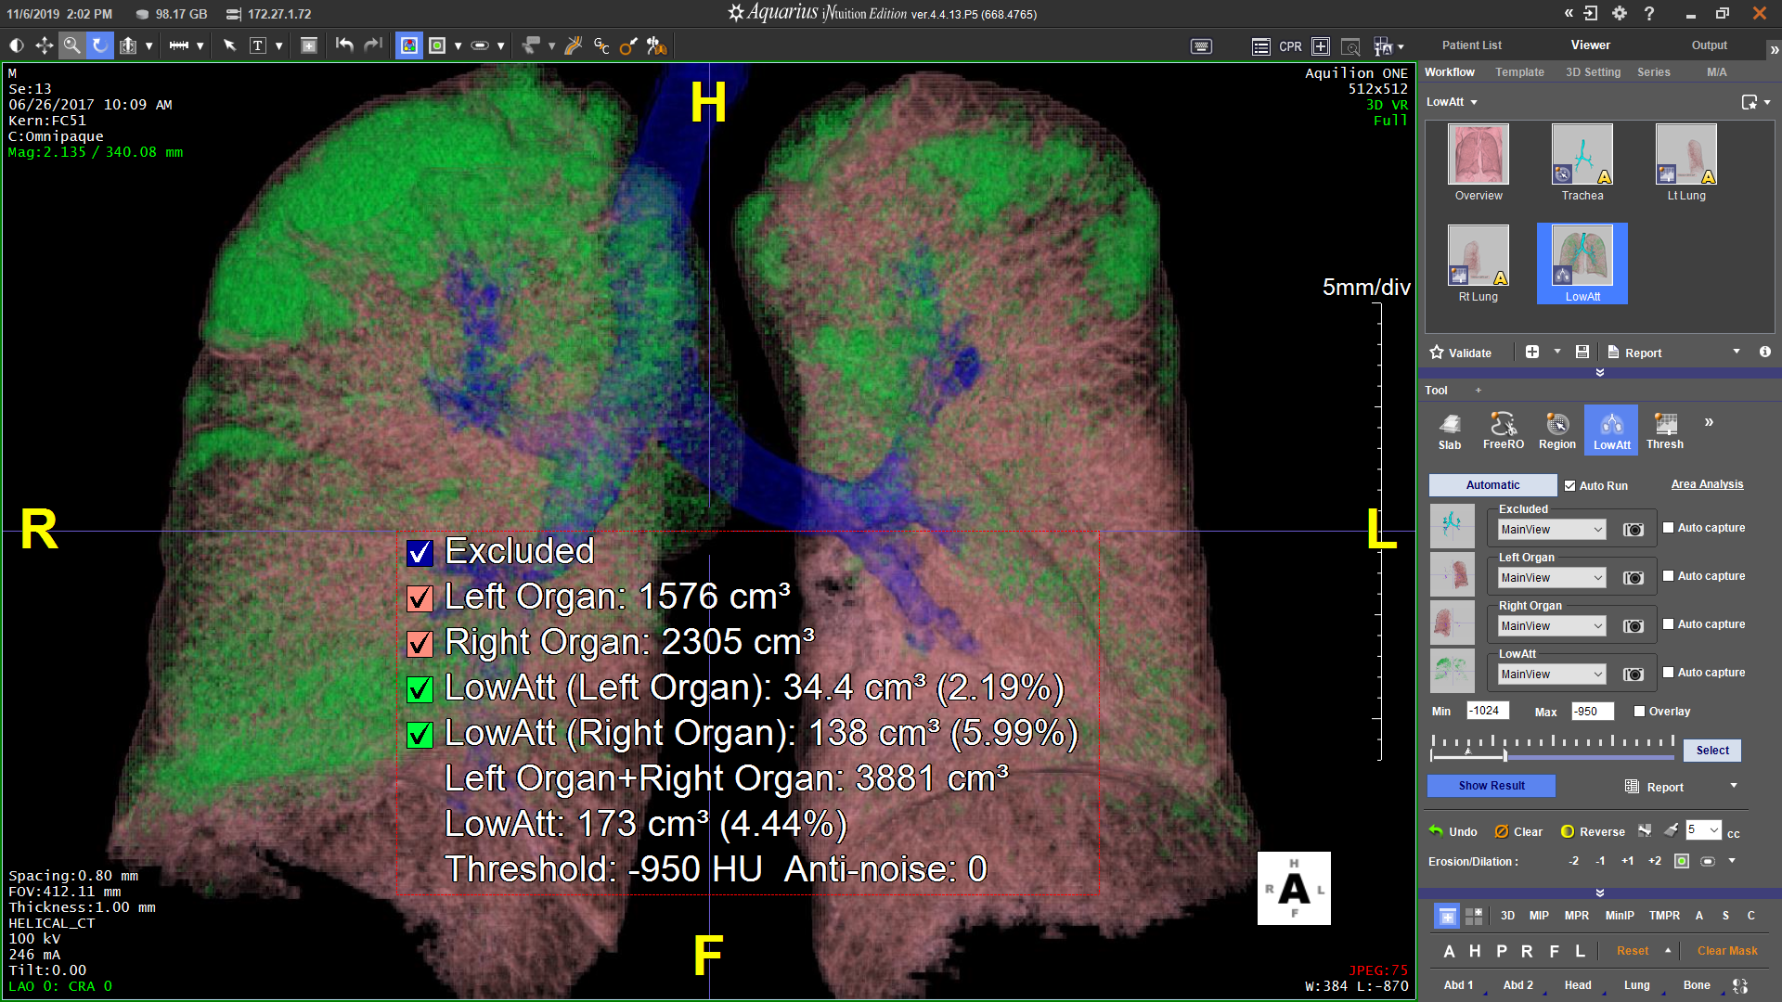The image size is (1782, 1002).
Task: Toggle the colored mask display icon
Action: coord(409,45)
